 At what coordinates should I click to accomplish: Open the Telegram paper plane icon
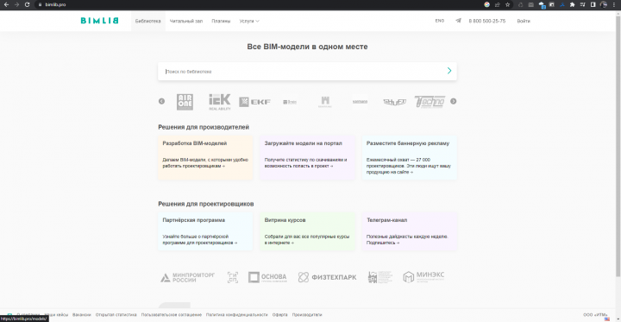point(458,21)
